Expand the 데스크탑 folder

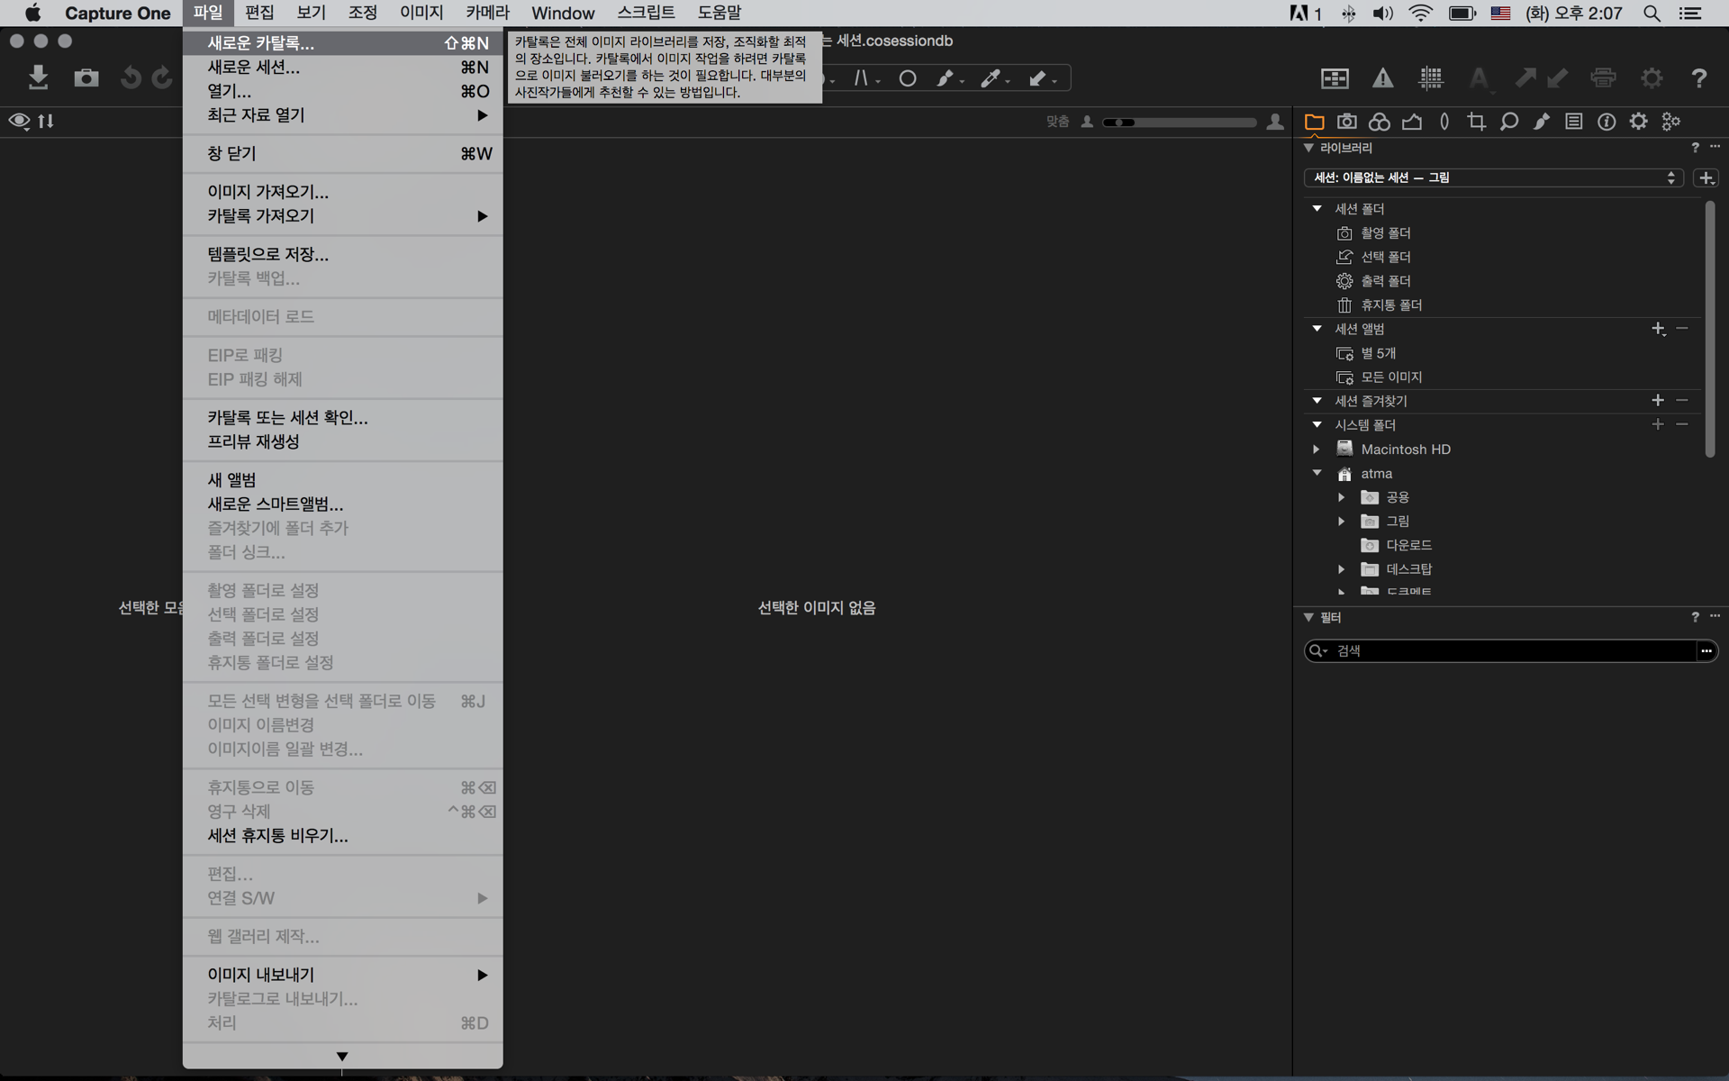pyautogui.click(x=1341, y=569)
